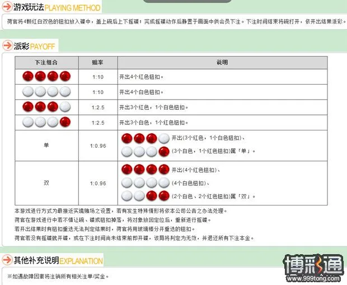The height and width of the screenshot is (285, 347).
Task: Click text 开出(4个红色钮扣)、
Action: click(x=196, y=170)
